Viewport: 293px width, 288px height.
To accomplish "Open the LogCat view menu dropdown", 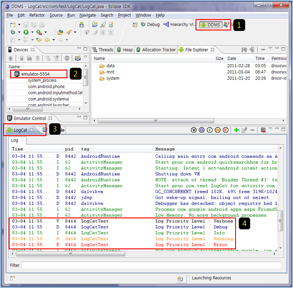I will point(270,130).
